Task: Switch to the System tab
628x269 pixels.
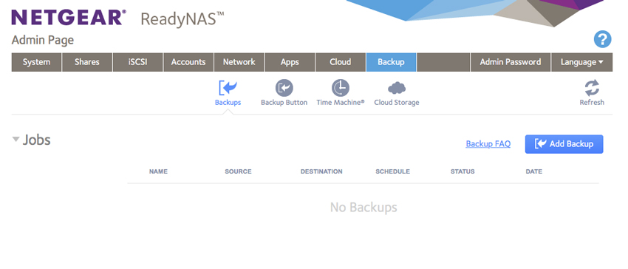Action: [36, 62]
